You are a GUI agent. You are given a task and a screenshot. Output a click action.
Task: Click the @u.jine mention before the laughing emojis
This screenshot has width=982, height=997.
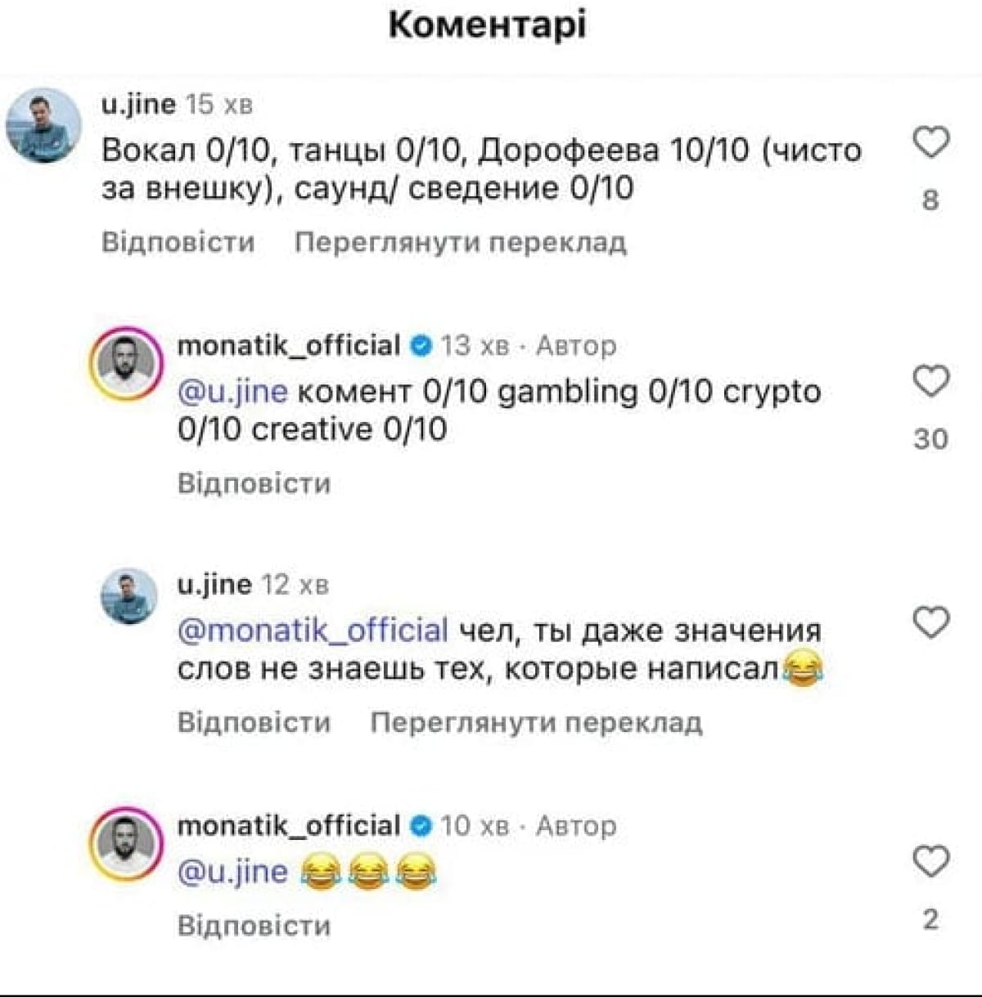click(232, 871)
